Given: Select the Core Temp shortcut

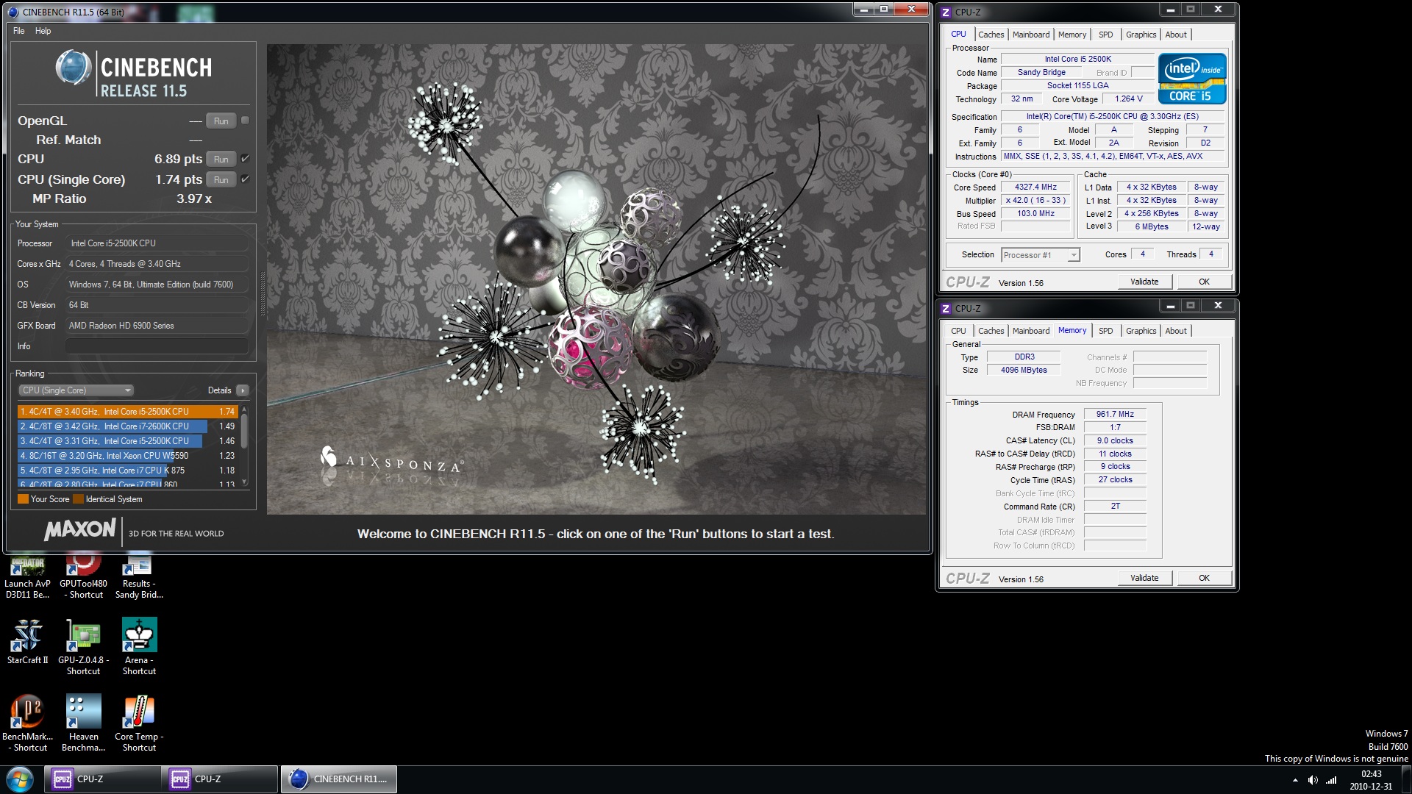Looking at the screenshot, I should click(x=138, y=710).
